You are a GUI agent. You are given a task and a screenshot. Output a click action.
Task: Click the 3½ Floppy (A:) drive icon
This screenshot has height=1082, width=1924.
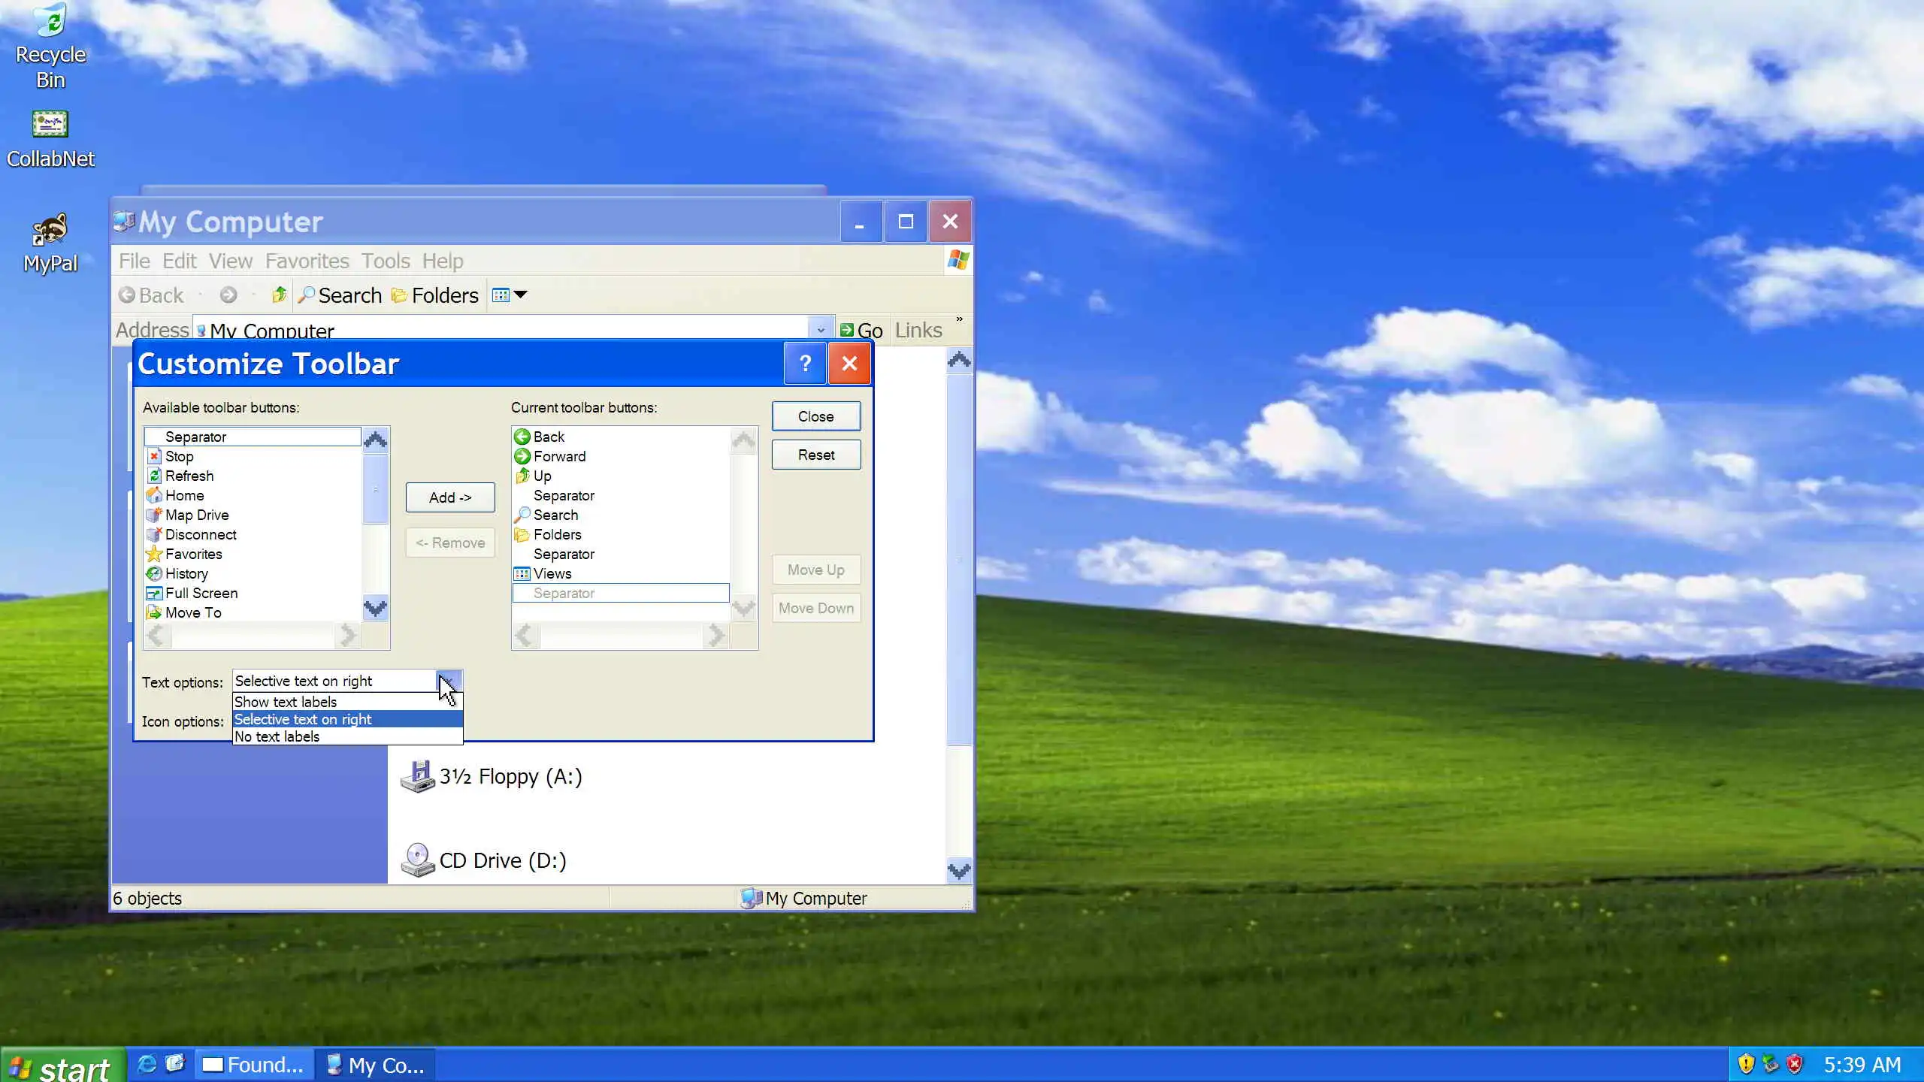coord(418,776)
